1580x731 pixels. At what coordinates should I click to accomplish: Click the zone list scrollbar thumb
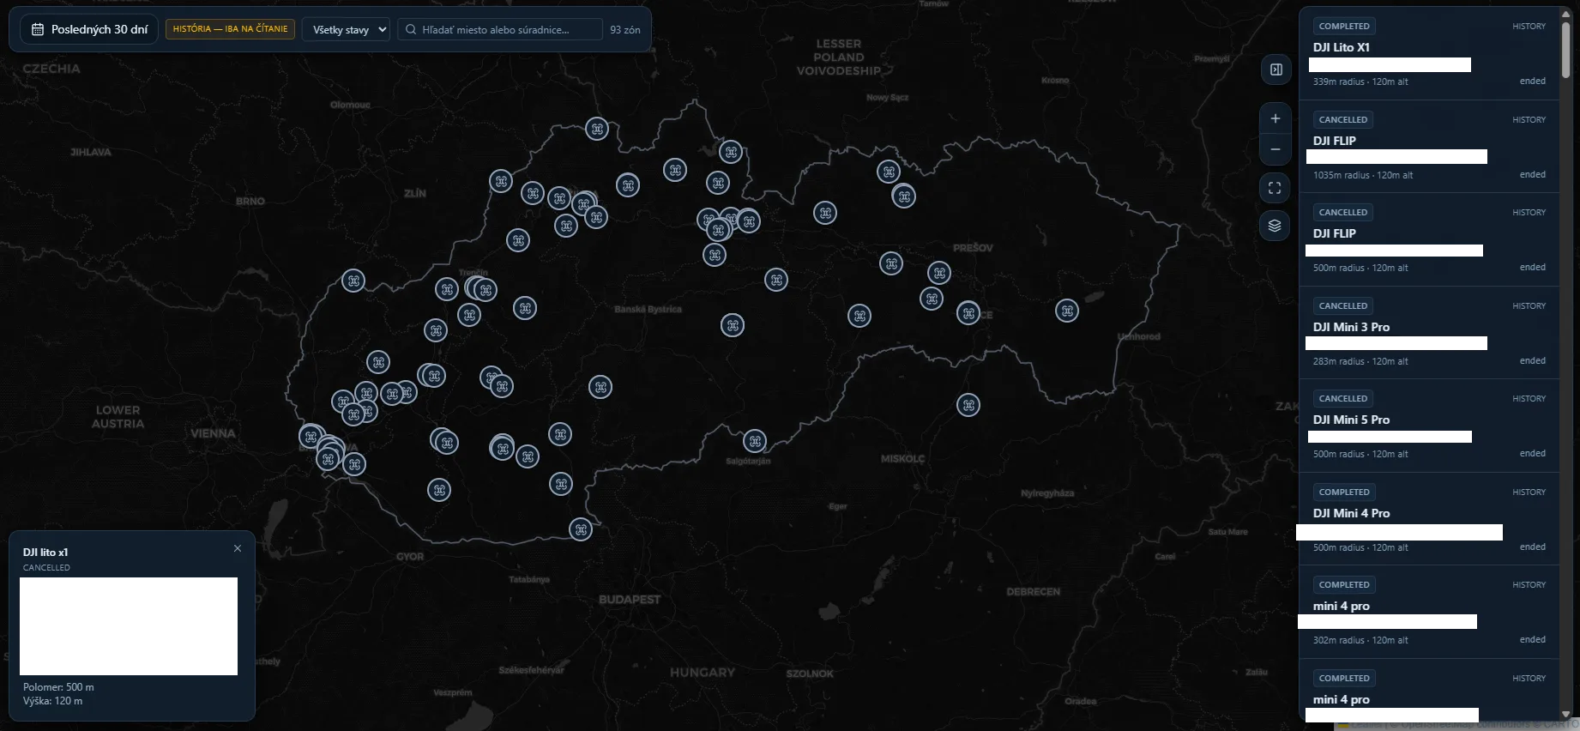tap(1565, 51)
